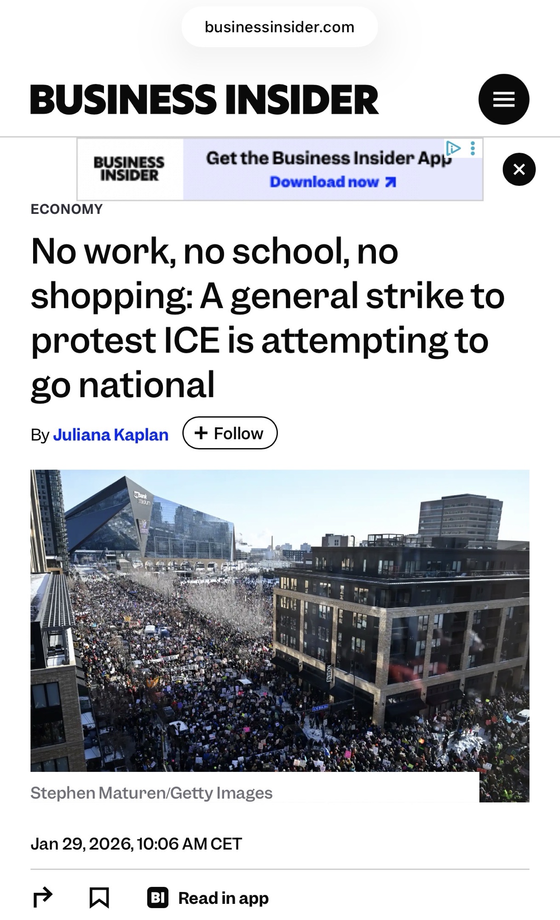Click the AdChoices triangle icon
Image resolution: width=560 pixels, height=920 pixels.
pos(453,148)
